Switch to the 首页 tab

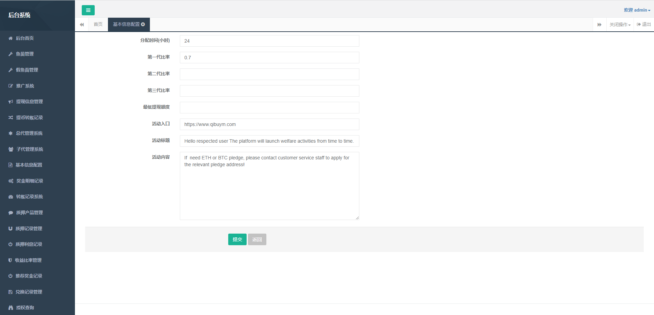click(98, 25)
